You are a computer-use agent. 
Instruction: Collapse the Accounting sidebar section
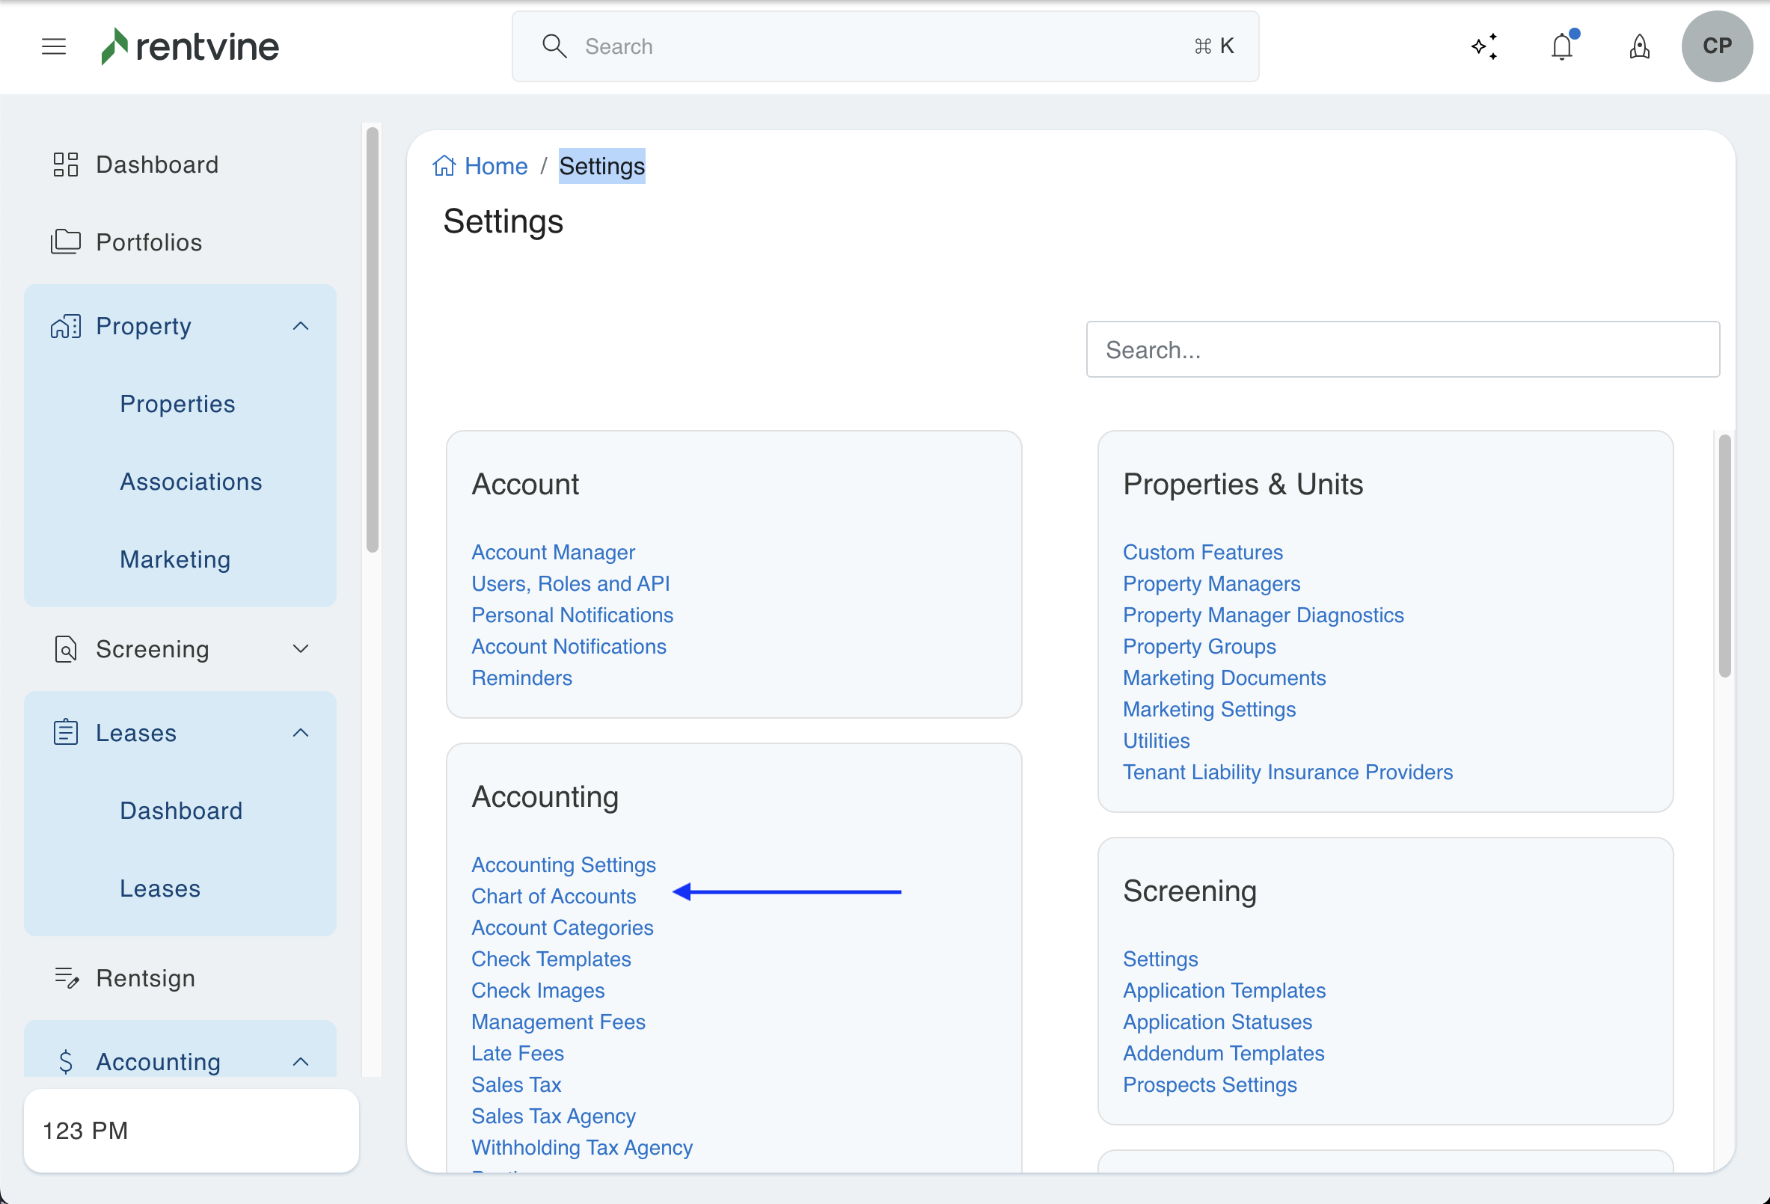[301, 1062]
